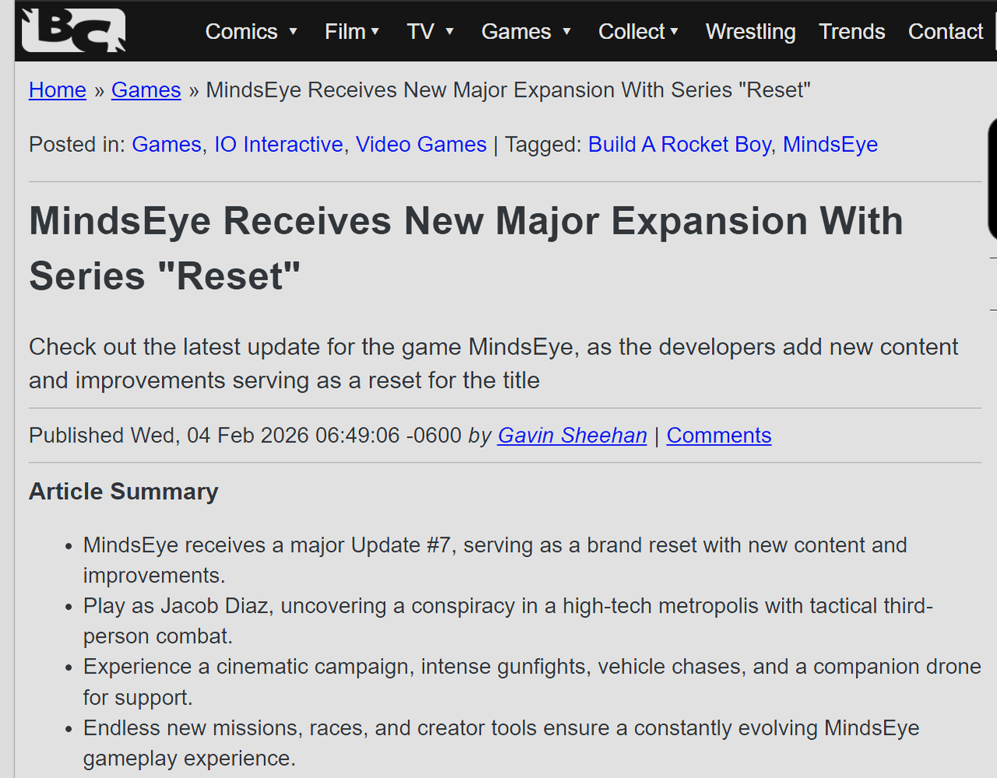Open the MindsEye tag link
The image size is (997, 778).
(x=830, y=145)
